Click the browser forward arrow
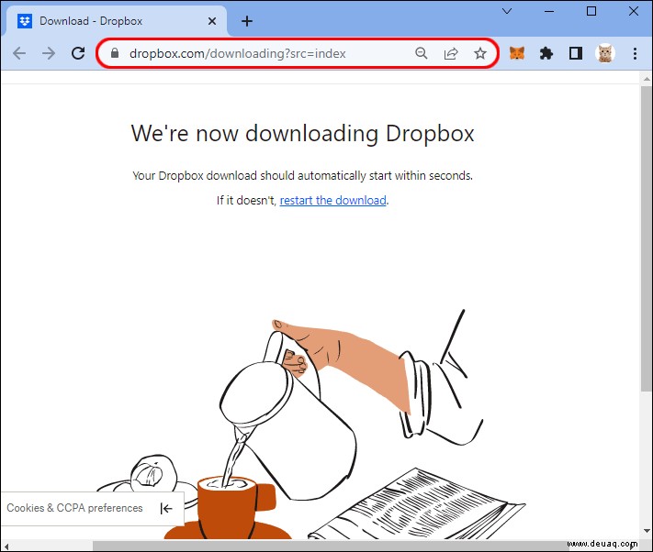This screenshot has height=552, width=653. tap(49, 53)
